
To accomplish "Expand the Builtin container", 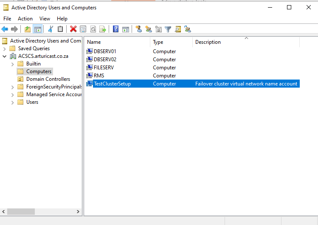I will (13, 64).
